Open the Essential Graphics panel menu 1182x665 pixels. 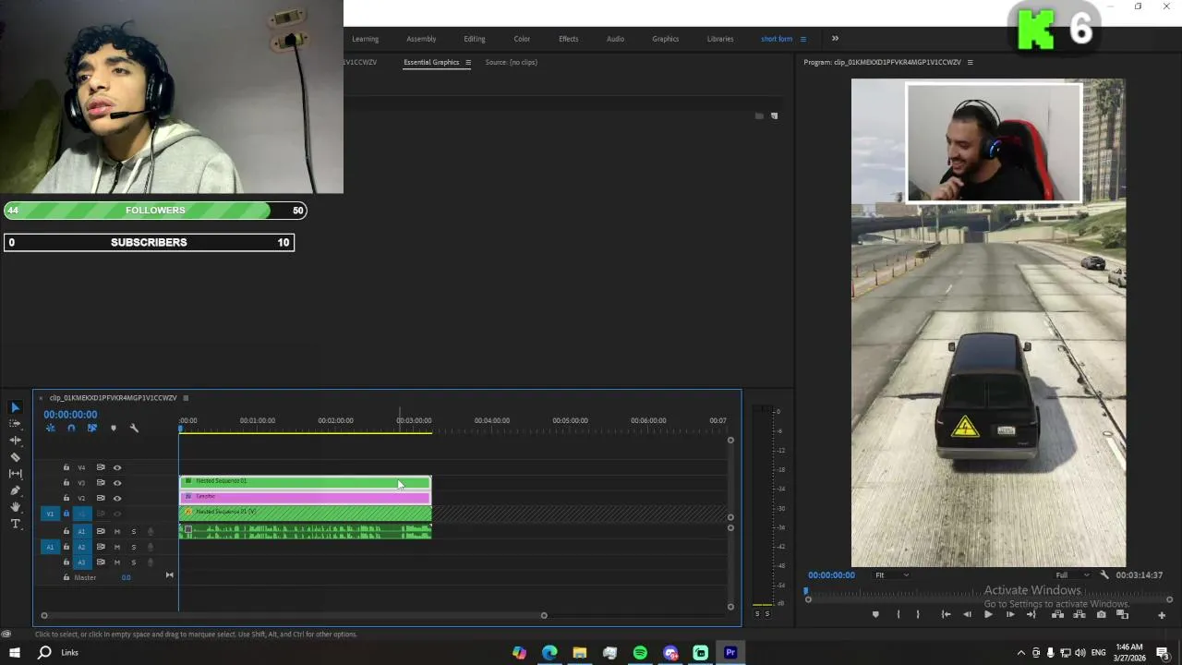click(x=468, y=63)
